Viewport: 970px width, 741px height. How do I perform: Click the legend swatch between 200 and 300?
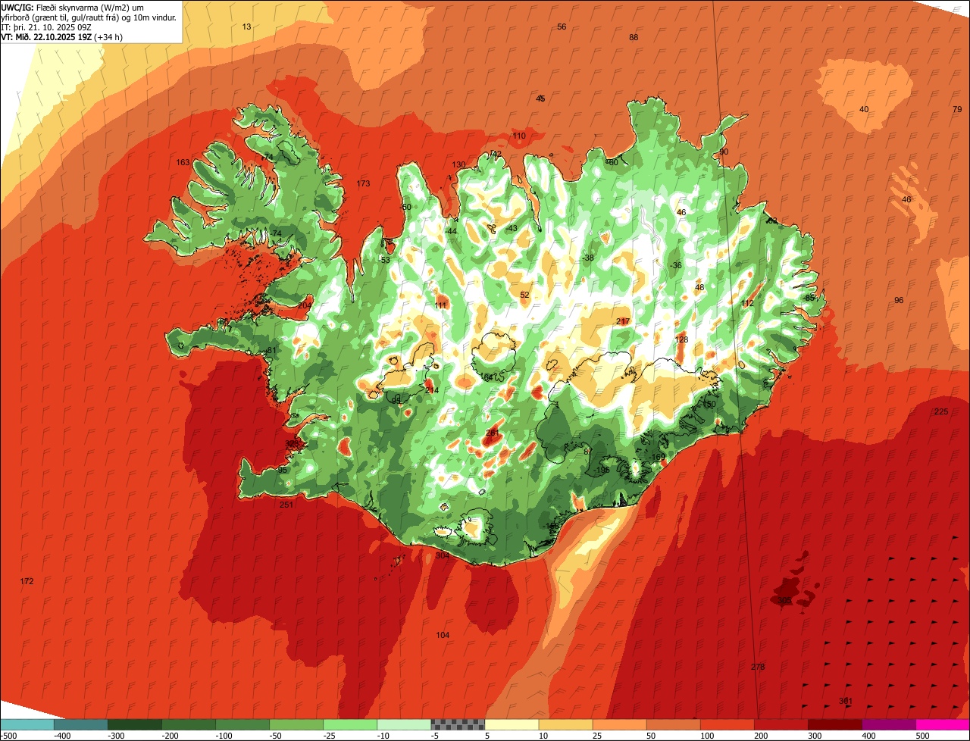tap(781, 724)
